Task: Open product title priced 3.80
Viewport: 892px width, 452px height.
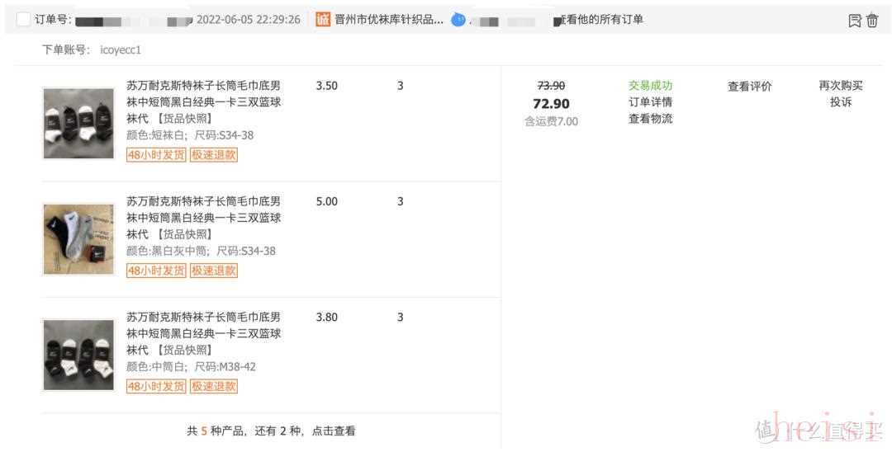Action: tap(204, 333)
